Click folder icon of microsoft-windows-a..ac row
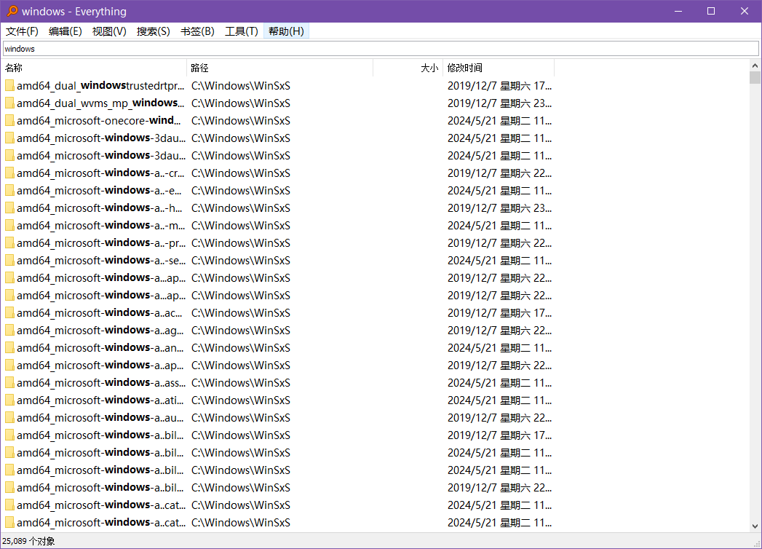This screenshot has height=549, width=762. [9, 313]
